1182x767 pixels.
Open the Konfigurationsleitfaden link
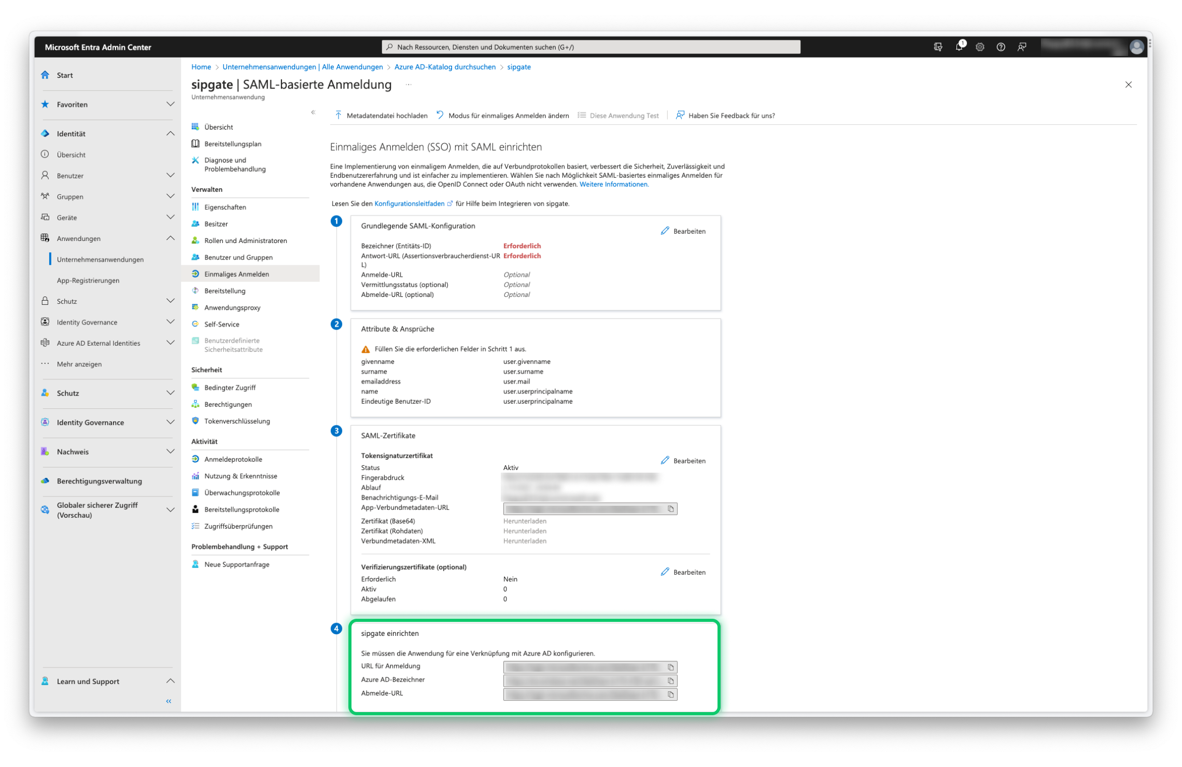click(409, 203)
